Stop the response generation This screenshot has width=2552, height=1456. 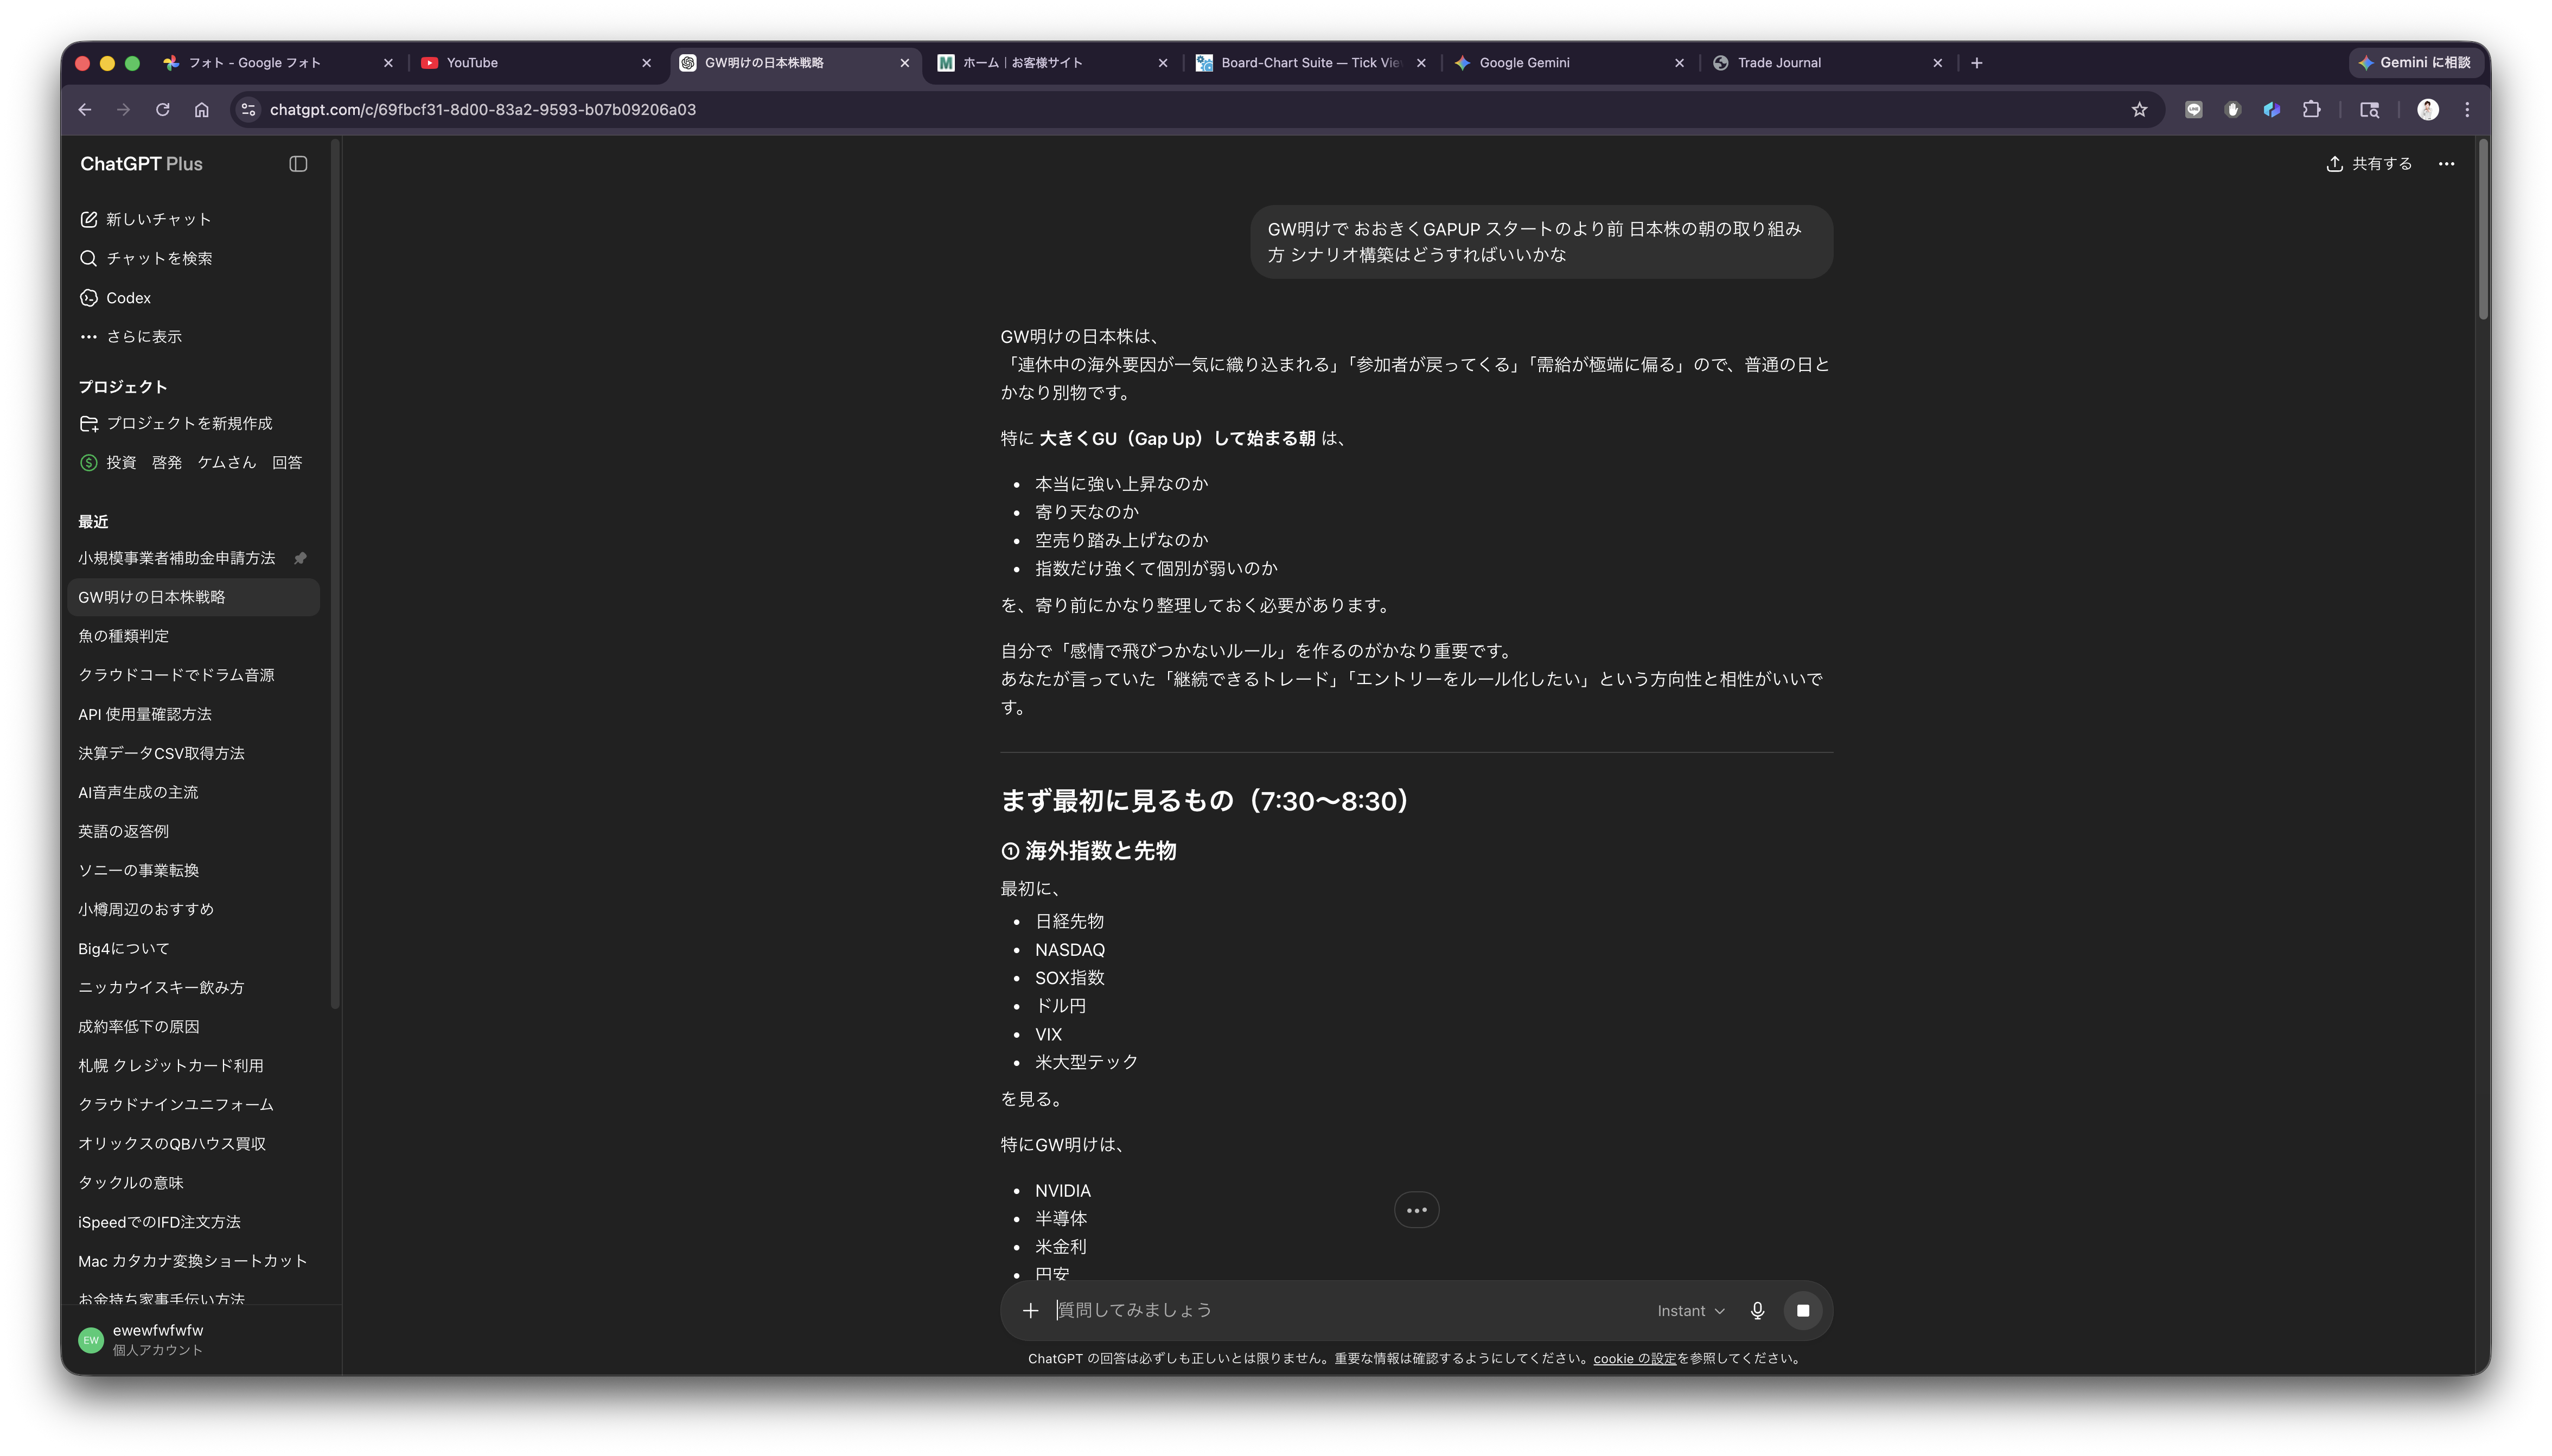pos(1803,1311)
